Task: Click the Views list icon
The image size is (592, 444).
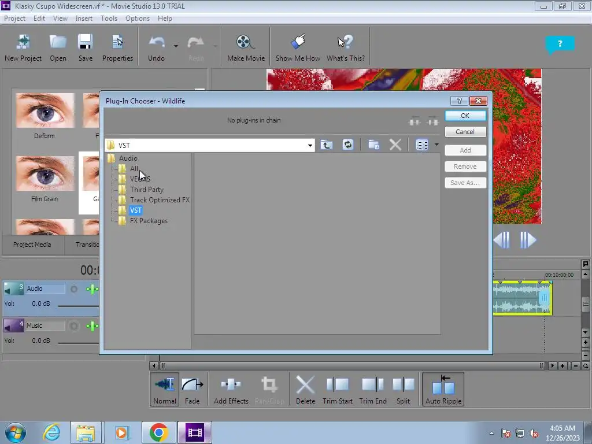Action: tap(421, 145)
